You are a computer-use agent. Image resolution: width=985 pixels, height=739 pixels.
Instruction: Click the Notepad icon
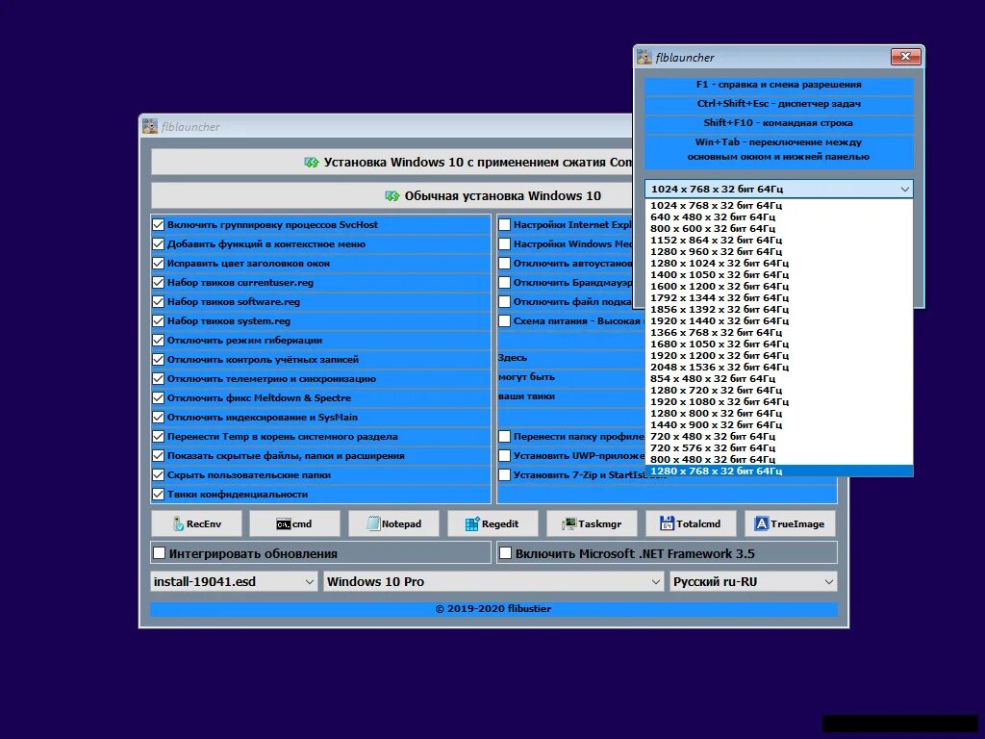coord(374,523)
